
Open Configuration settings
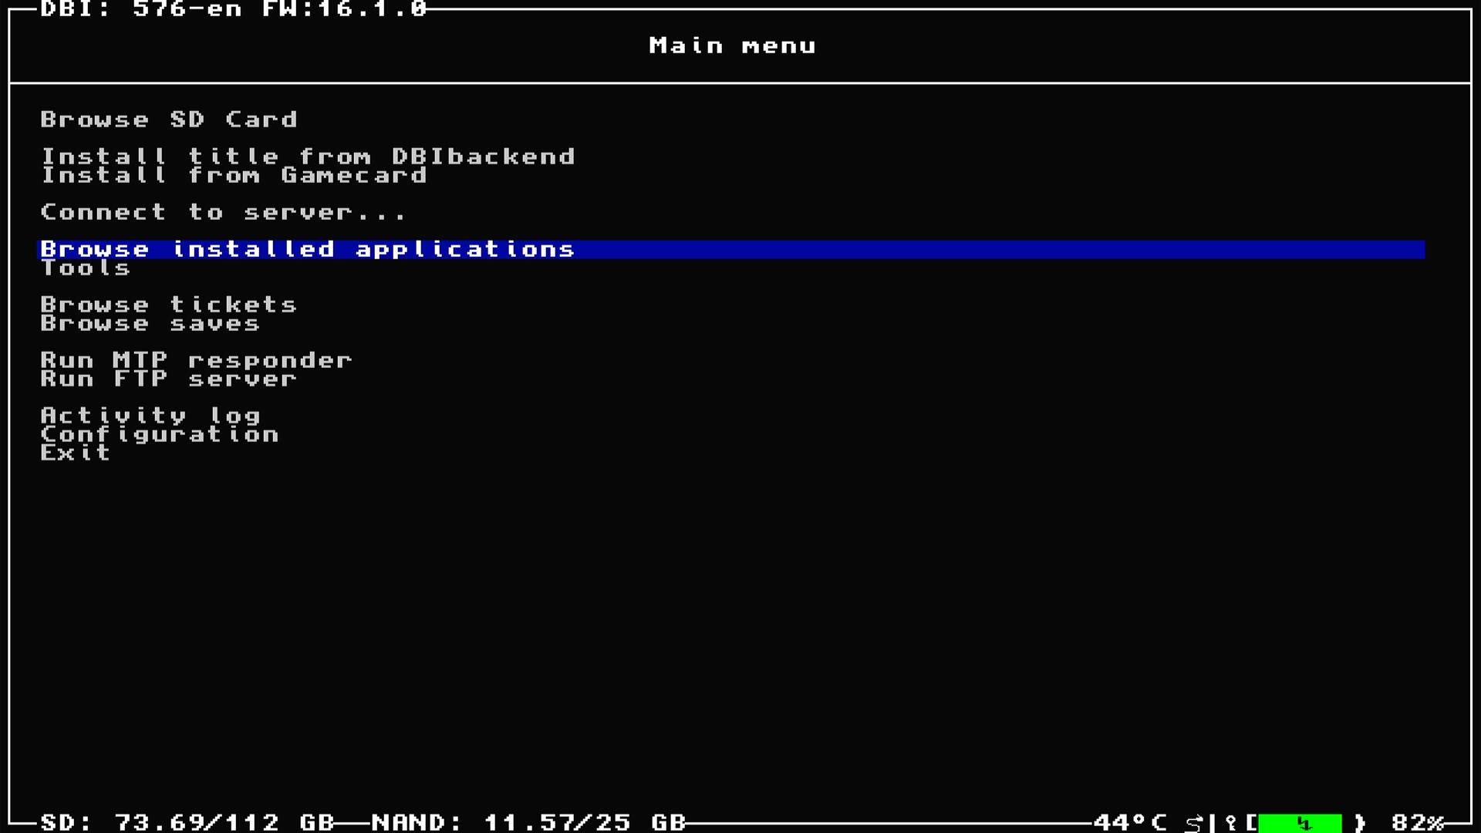tap(160, 435)
